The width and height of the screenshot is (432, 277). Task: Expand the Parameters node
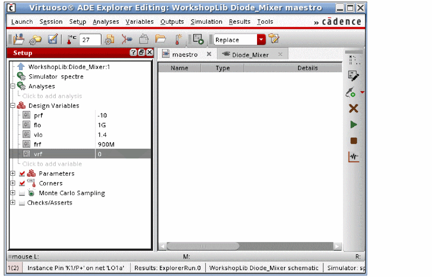pyautogui.click(x=13, y=173)
